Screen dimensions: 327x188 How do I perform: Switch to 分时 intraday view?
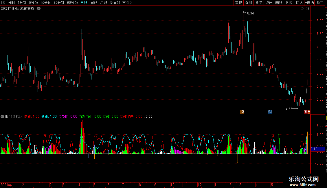(x=12, y=3)
